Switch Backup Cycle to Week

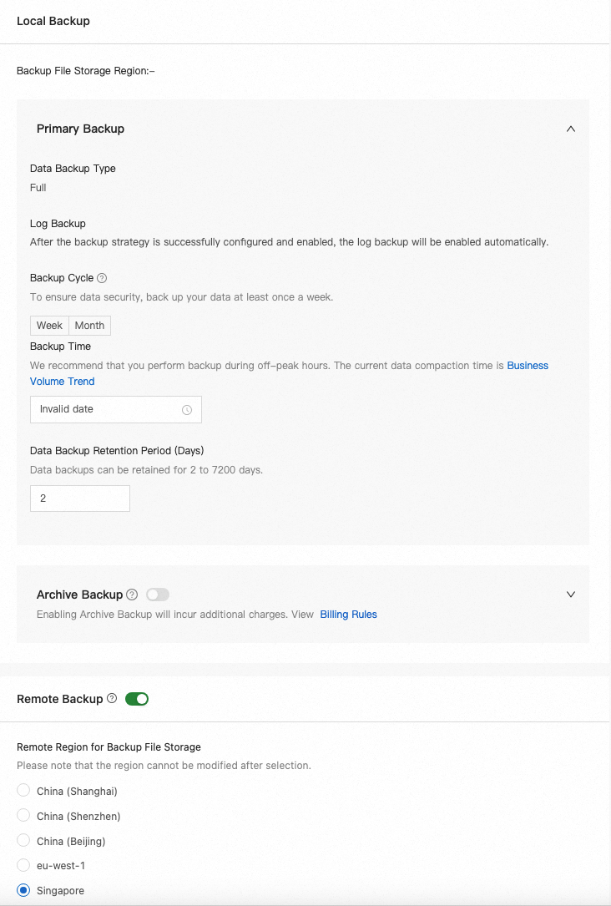49,326
